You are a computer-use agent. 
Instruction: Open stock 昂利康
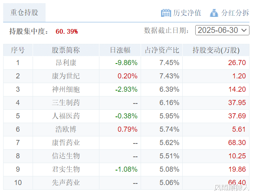[66, 63]
